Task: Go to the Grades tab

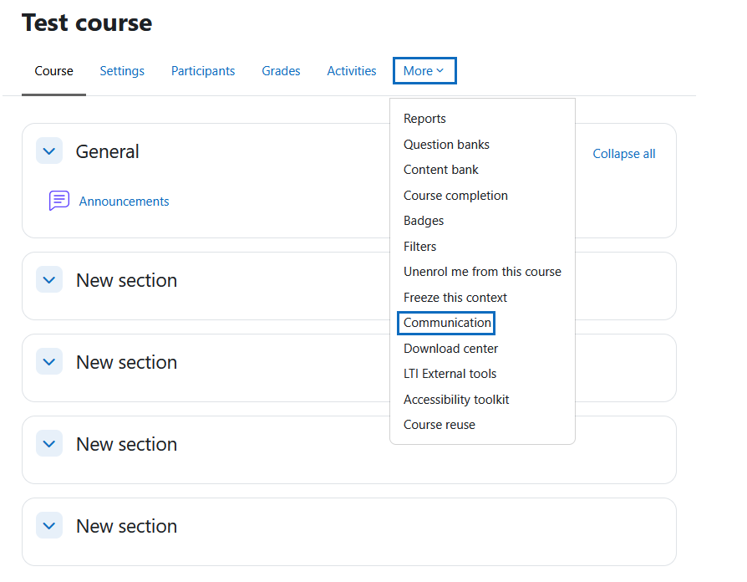Action: point(281,71)
